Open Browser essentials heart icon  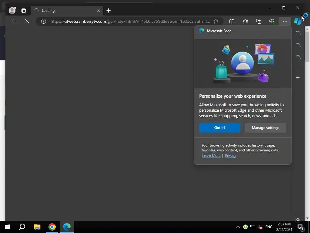(x=272, y=21)
